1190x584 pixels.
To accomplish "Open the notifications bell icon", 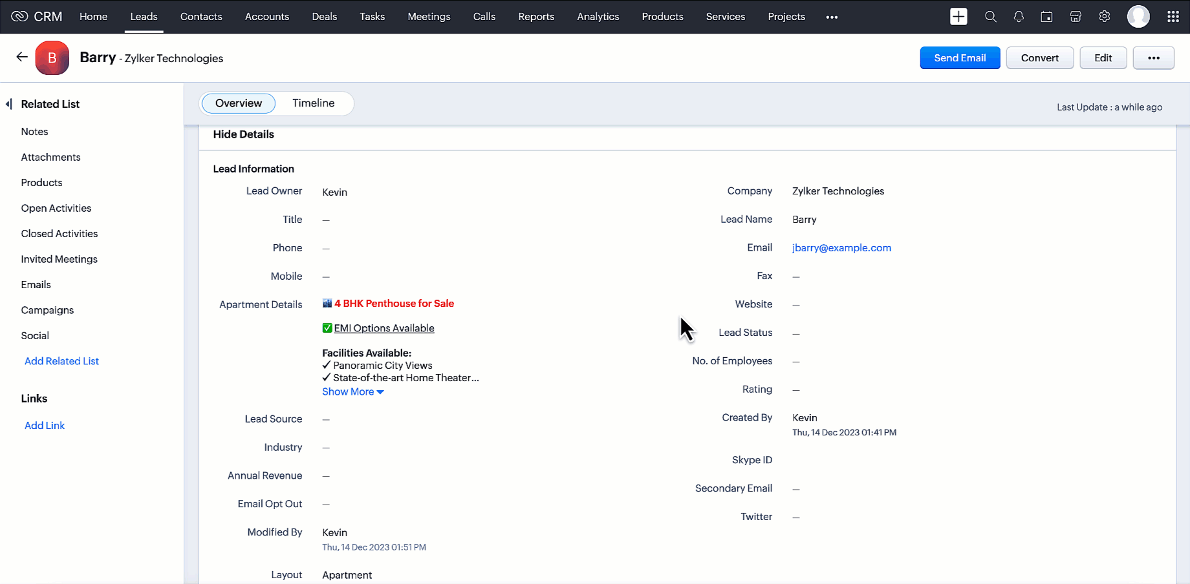I will coord(1019,17).
